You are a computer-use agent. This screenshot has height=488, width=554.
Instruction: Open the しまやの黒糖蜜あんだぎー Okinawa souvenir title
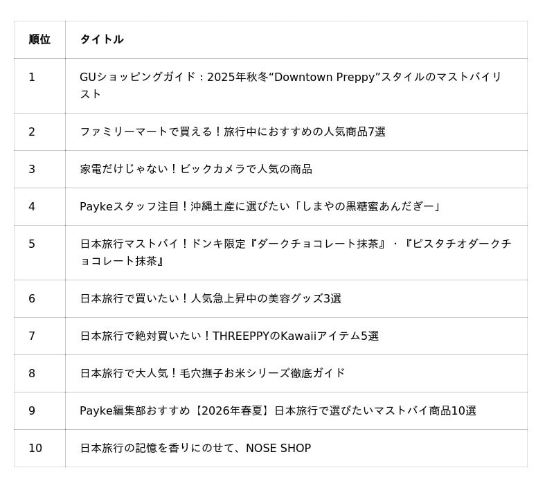[260, 206]
